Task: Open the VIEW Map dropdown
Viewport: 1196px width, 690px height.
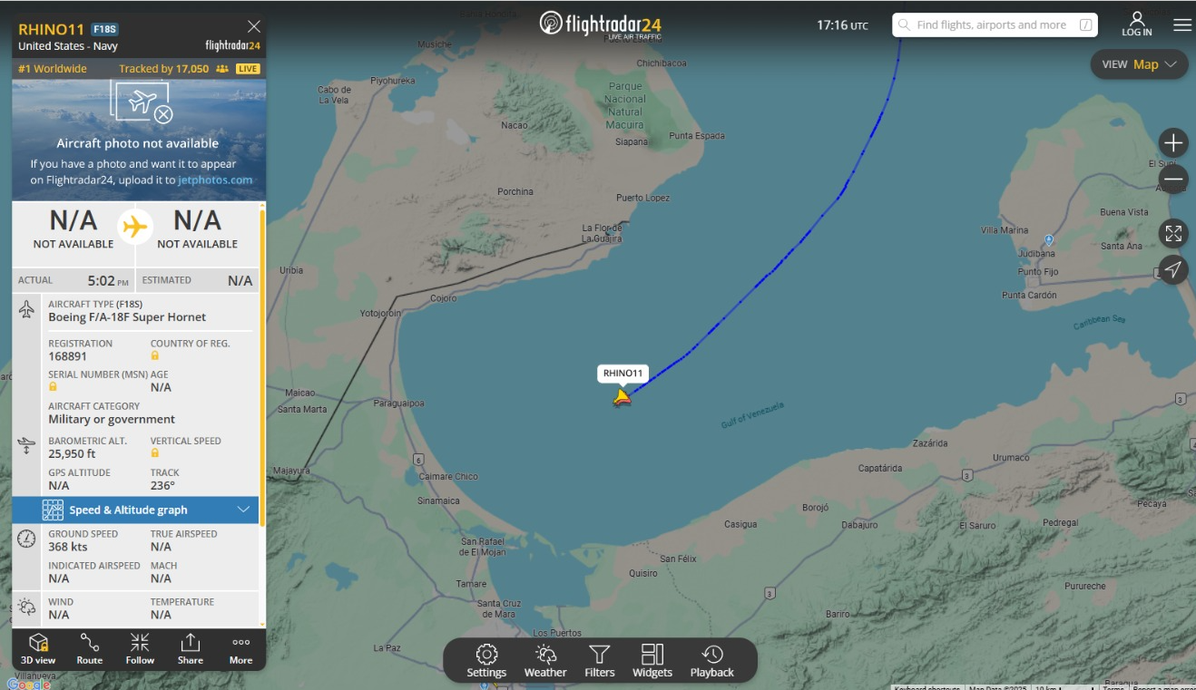Action: (x=1139, y=64)
